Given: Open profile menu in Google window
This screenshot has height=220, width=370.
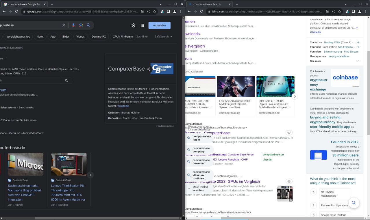Looking at the screenshot, I should coord(175,12).
